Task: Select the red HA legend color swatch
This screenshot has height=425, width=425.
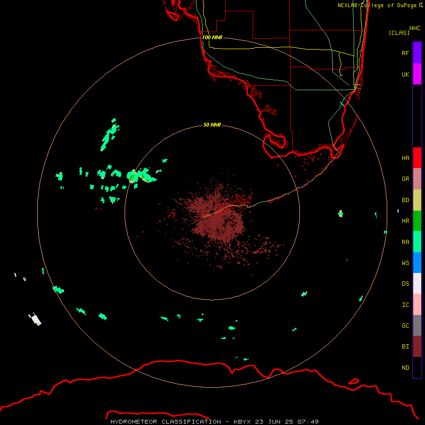Action: pos(417,158)
